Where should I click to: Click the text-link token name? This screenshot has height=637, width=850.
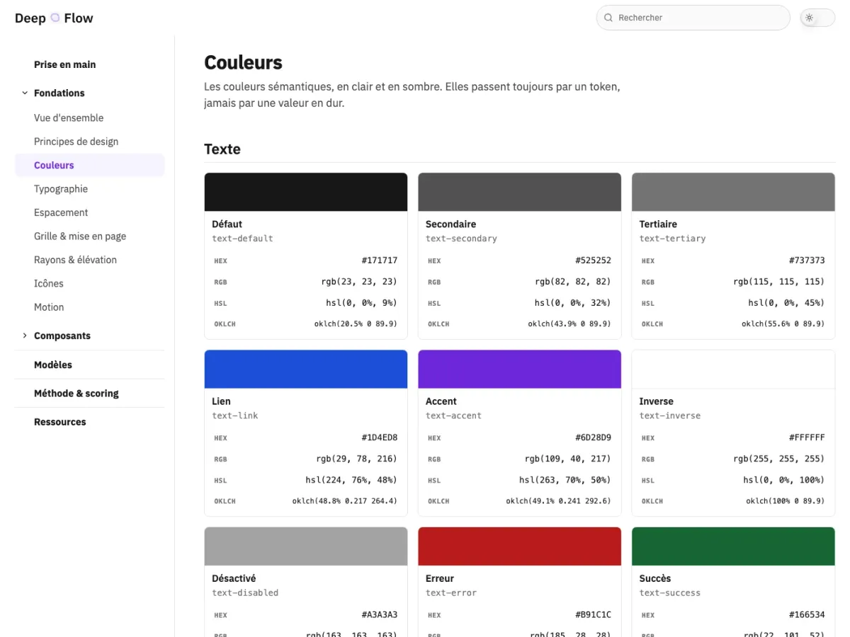(235, 415)
